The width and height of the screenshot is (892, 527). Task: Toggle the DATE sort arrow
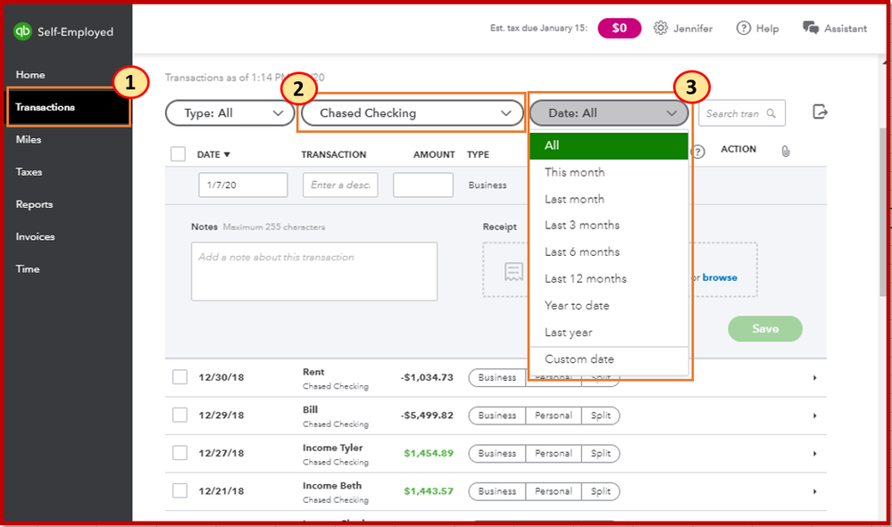click(227, 154)
